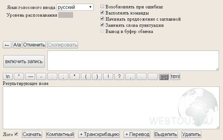Open the on-screen keyboard
The width and height of the screenshot is (223, 140).
pos(164,77)
